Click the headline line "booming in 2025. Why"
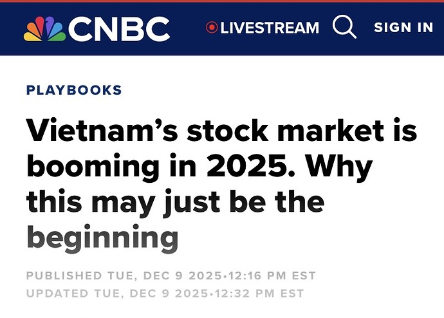Image resolution: width=444 pixels, height=318 pixels. pos(199,167)
